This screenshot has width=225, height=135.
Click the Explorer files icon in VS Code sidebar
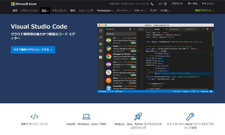[101, 30]
